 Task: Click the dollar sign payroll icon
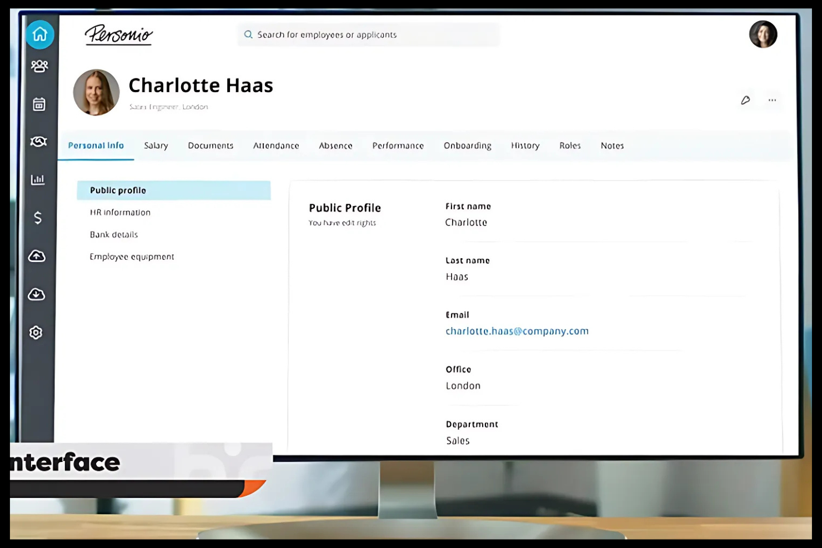tap(38, 218)
